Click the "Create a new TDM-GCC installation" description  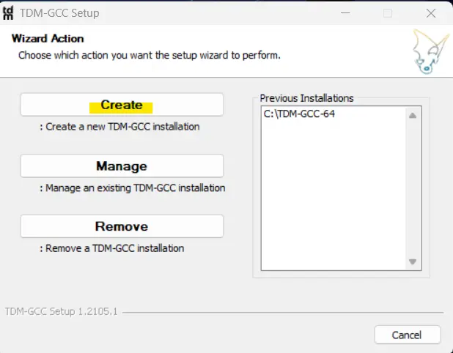click(119, 127)
